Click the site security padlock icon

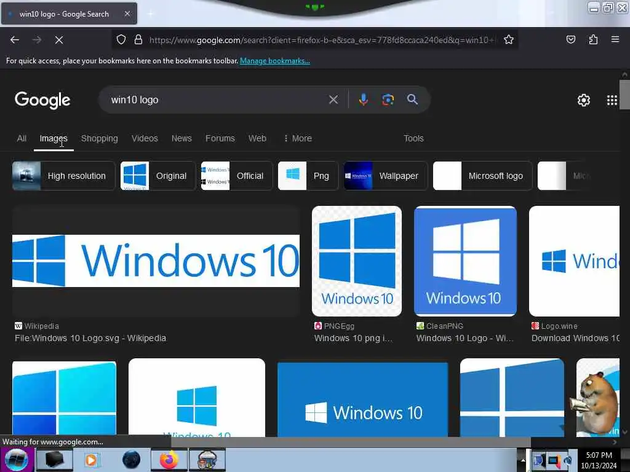pyautogui.click(x=138, y=40)
